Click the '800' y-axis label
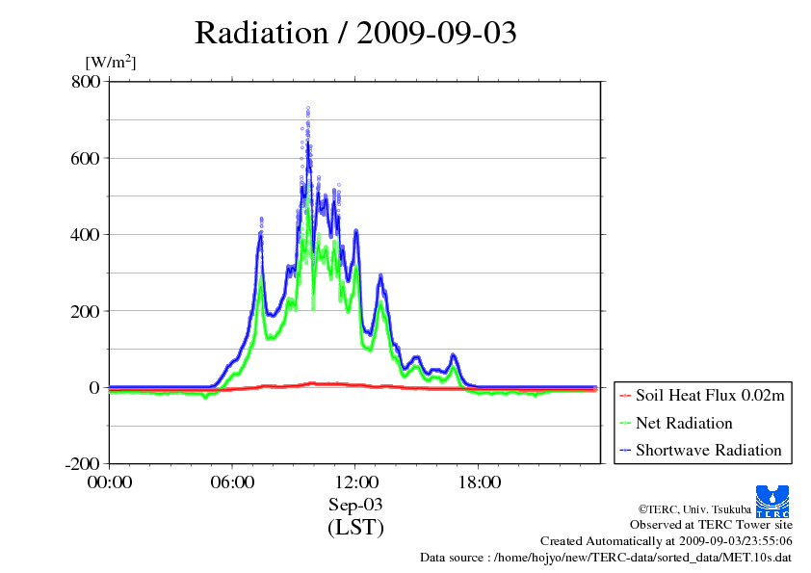The height and width of the screenshot is (573, 811). coord(86,82)
